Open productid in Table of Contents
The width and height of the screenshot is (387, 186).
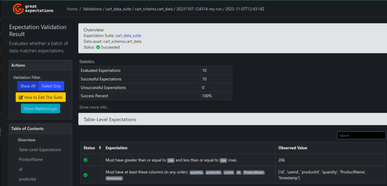click(26, 179)
